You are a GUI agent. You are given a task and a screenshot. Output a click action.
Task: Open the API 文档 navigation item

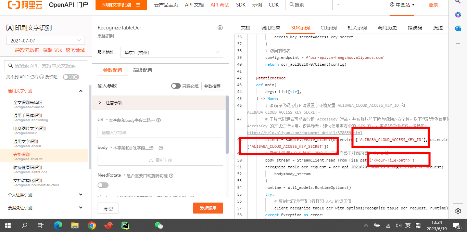(194, 5)
